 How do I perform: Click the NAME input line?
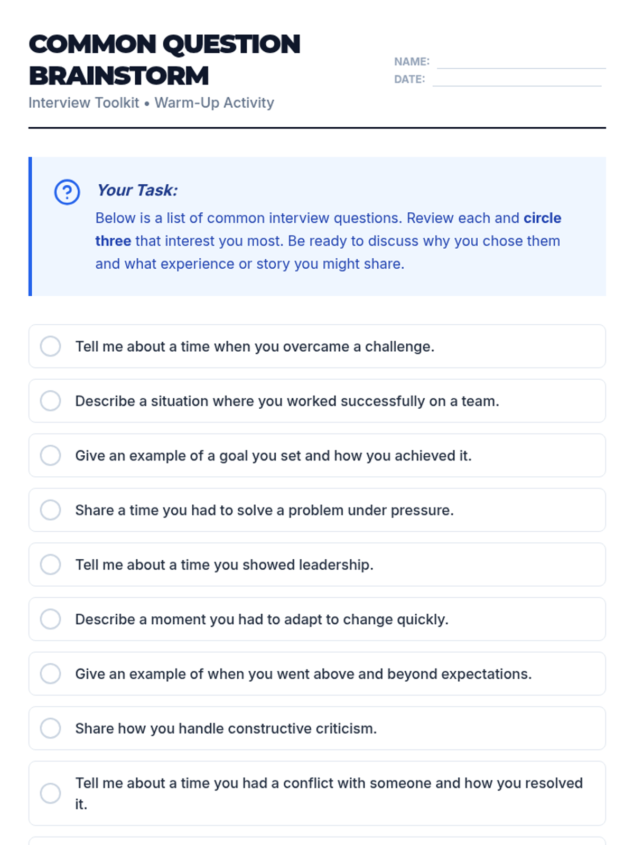click(521, 62)
